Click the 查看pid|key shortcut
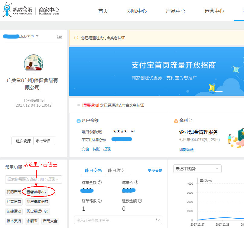This screenshot has width=244, height=228. pos(37,192)
